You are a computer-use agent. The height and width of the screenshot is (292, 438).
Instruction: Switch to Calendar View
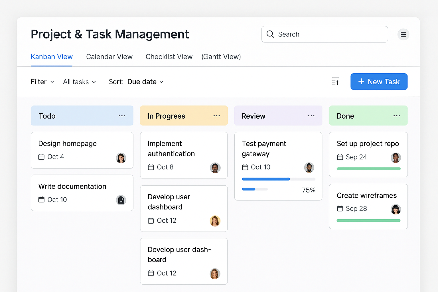tap(109, 56)
